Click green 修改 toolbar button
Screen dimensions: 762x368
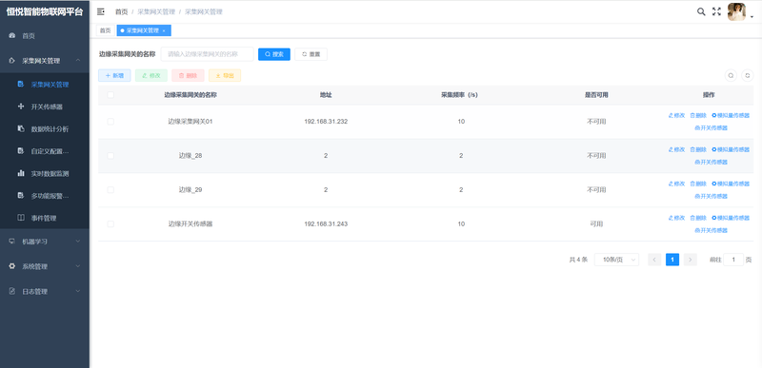point(151,76)
